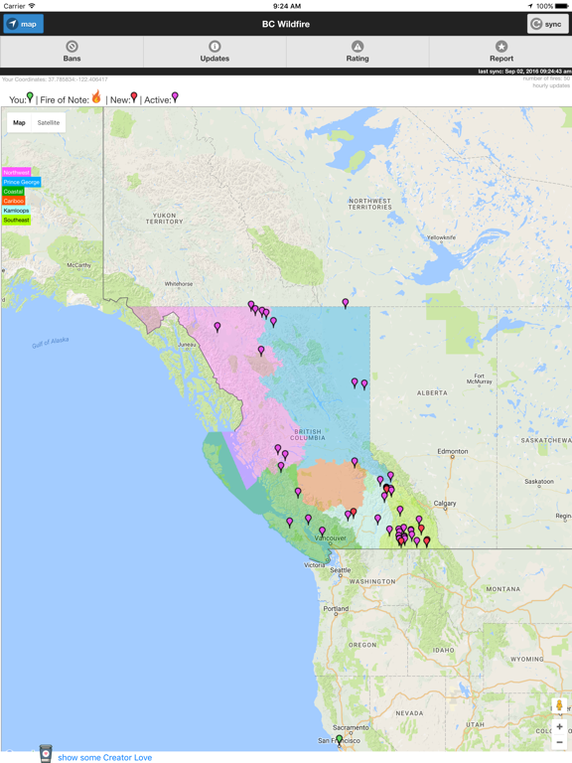
Task: Open the Bans tab
Action: pos(71,52)
